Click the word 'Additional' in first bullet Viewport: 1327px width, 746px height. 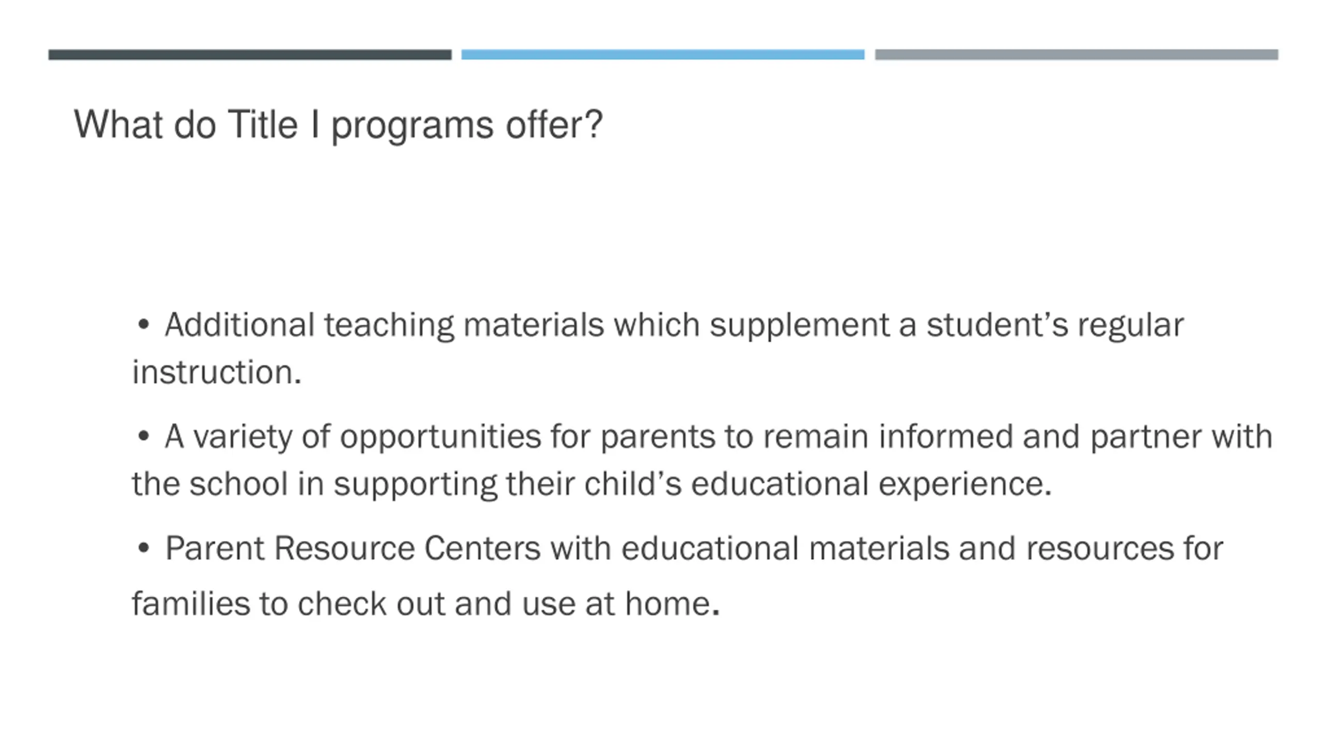[239, 325]
